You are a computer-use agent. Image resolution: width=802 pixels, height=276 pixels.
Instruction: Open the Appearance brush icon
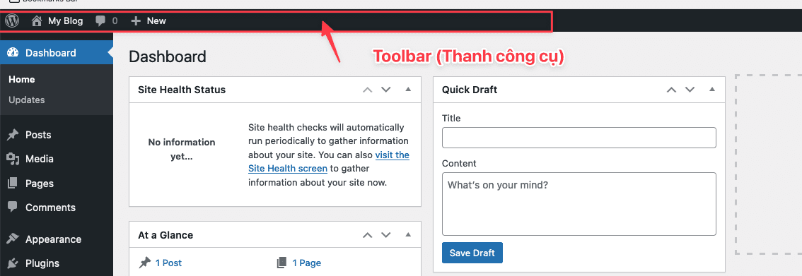click(13, 239)
